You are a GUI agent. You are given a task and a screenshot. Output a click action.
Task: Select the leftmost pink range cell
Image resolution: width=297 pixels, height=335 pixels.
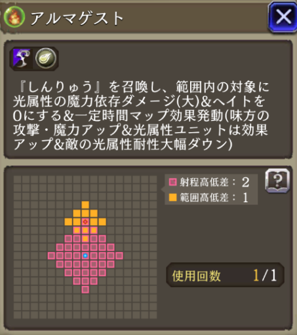[51, 256]
